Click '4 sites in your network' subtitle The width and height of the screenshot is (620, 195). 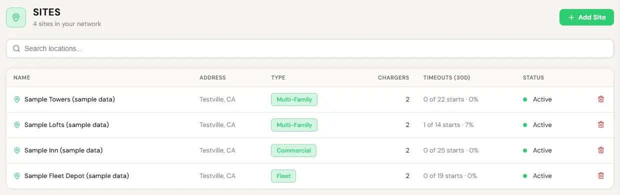tap(67, 23)
